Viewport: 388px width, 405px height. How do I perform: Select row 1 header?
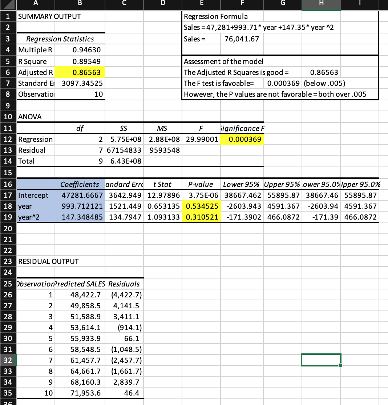point(7,16)
